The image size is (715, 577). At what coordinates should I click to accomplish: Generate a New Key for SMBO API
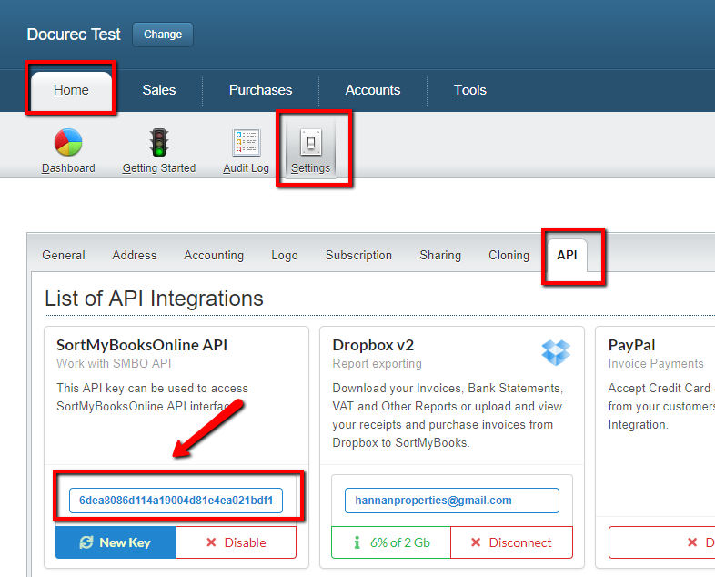pyautogui.click(x=116, y=542)
